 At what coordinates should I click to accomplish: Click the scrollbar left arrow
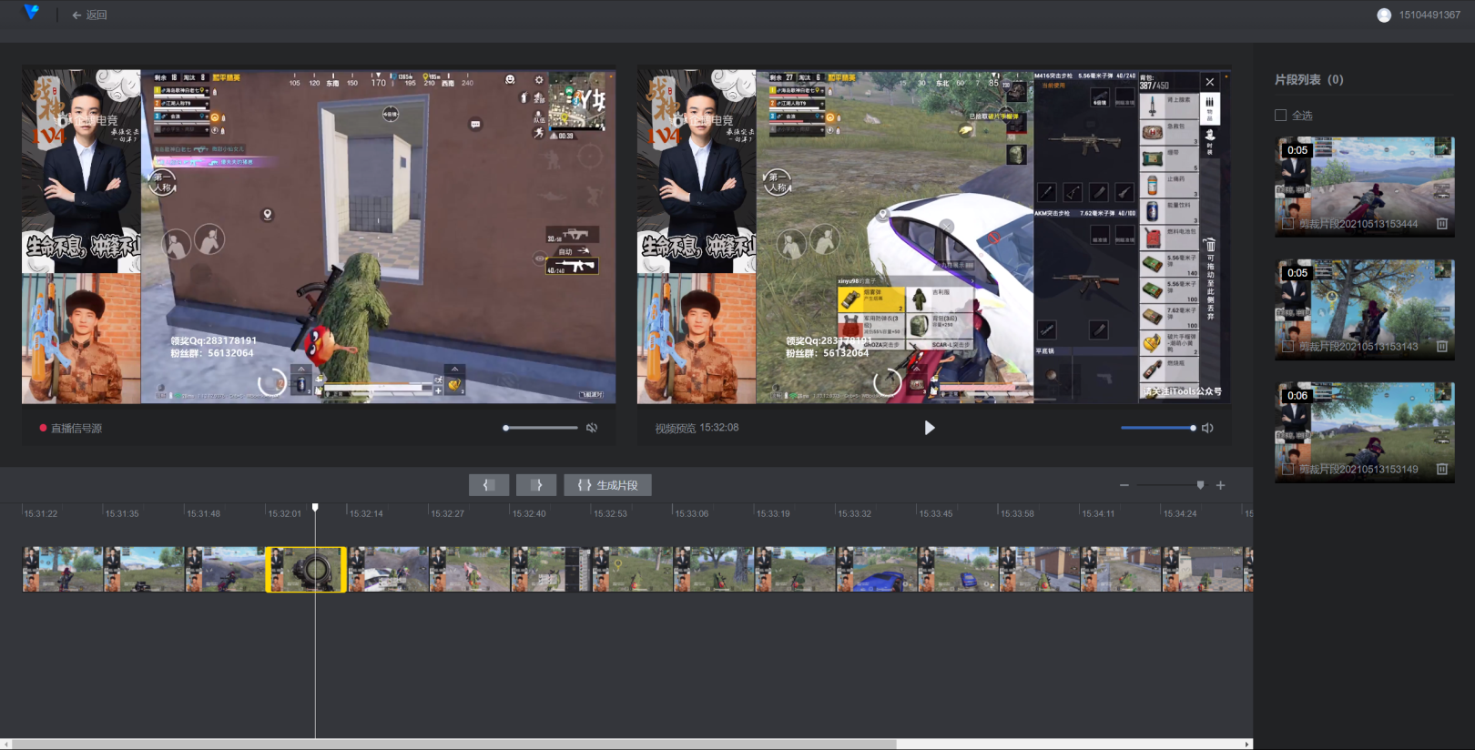tap(5, 744)
